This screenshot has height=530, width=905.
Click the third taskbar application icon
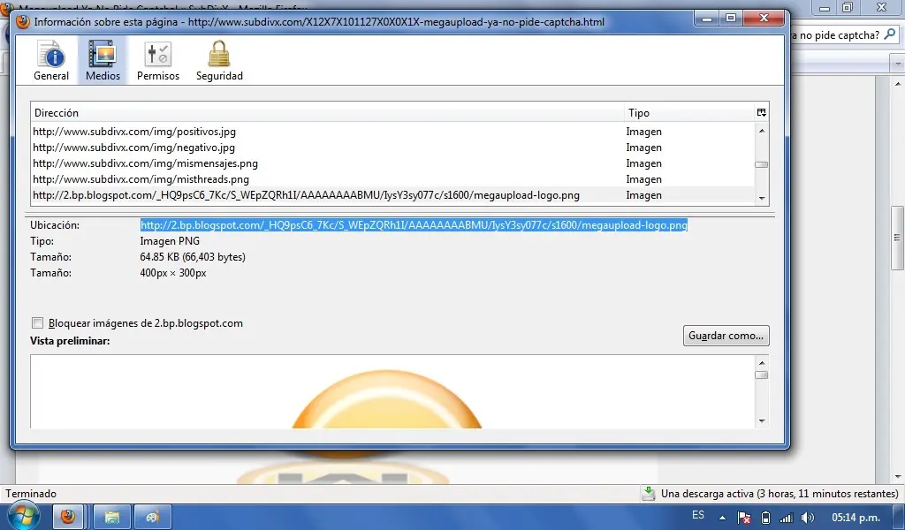[152, 516]
